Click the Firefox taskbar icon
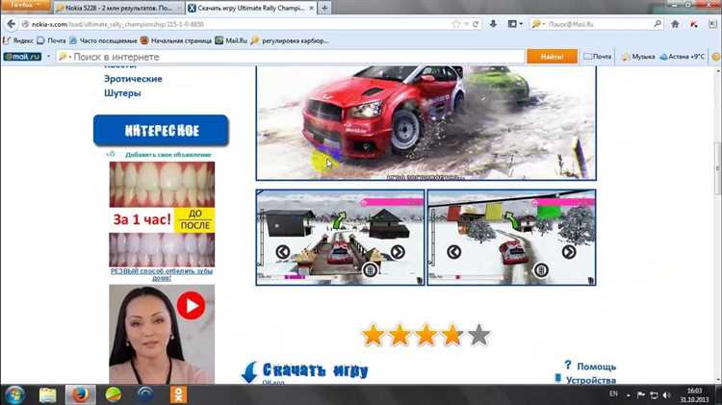The height and width of the screenshot is (405, 722). (x=80, y=394)
